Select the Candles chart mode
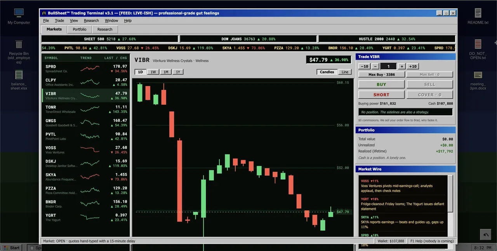Screen dimensions: 497x251 click(x=327, y=72)
